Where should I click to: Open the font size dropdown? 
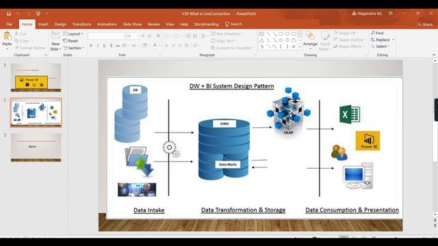[138, 36]
